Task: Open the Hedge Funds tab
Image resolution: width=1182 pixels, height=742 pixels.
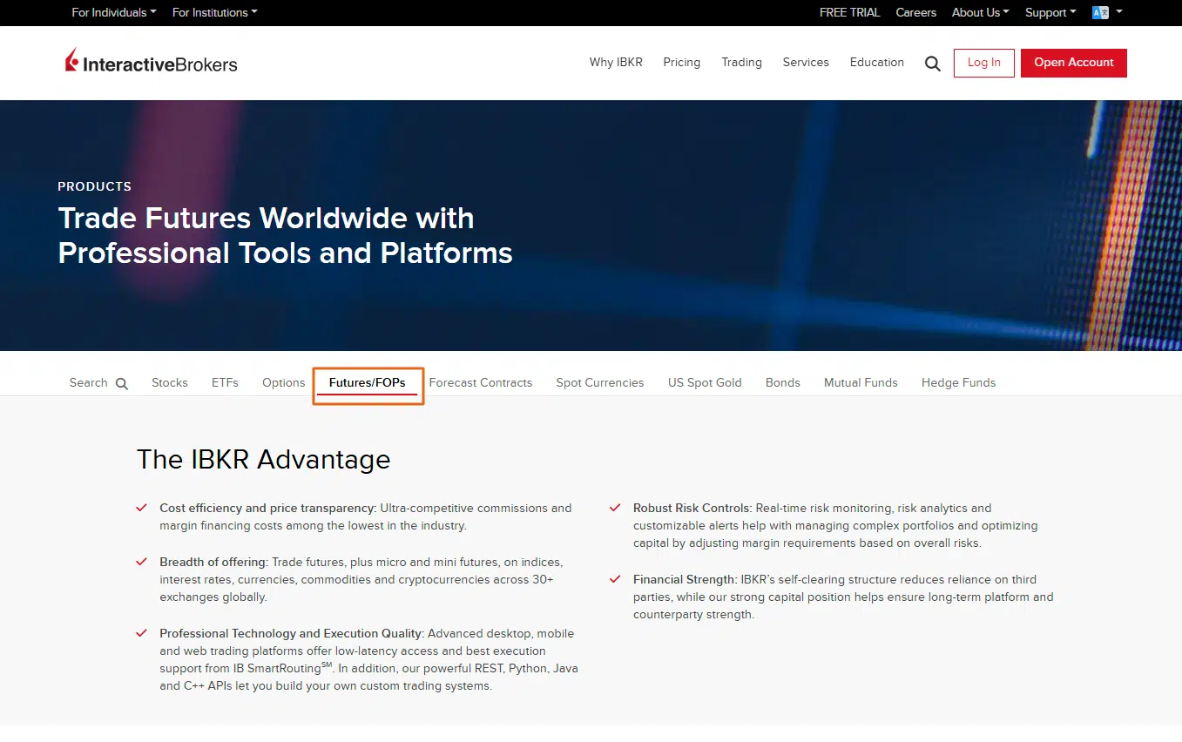Action: click(x=958, y=382)
